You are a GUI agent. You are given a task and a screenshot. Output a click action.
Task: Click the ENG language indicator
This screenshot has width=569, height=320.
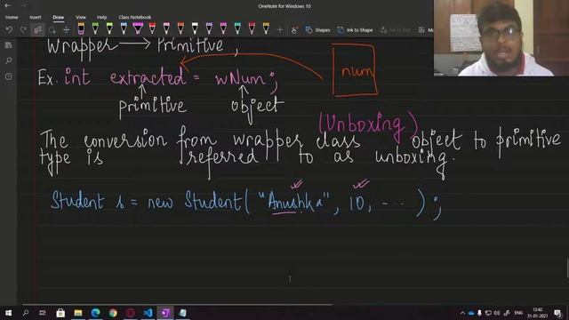pos(518,313)
